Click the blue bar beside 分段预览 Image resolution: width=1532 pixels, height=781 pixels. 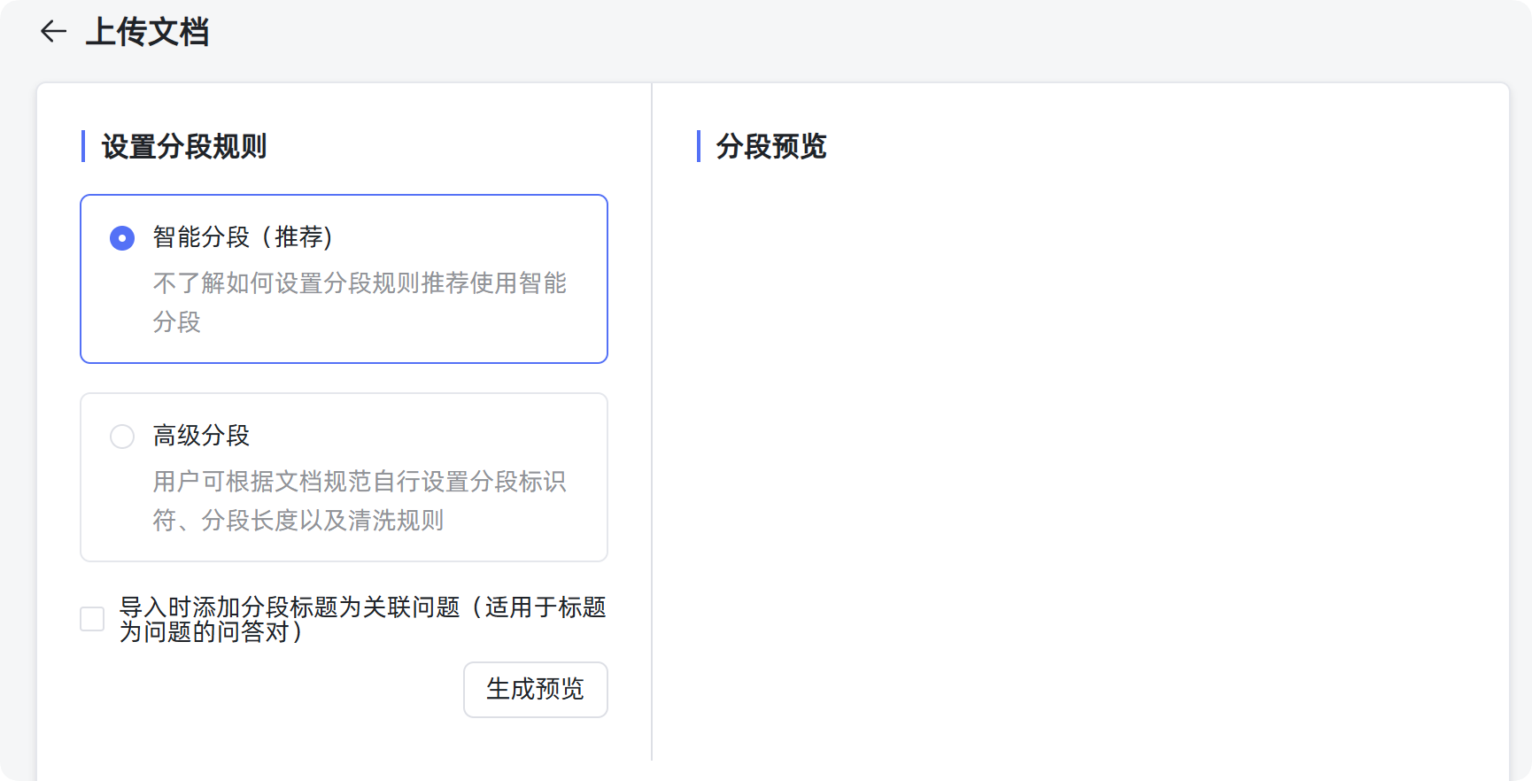[699, 146]
